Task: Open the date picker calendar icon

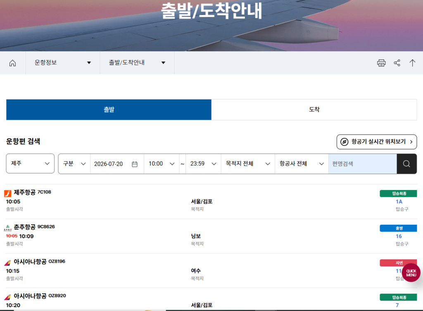Action: [x=135, y=164]
